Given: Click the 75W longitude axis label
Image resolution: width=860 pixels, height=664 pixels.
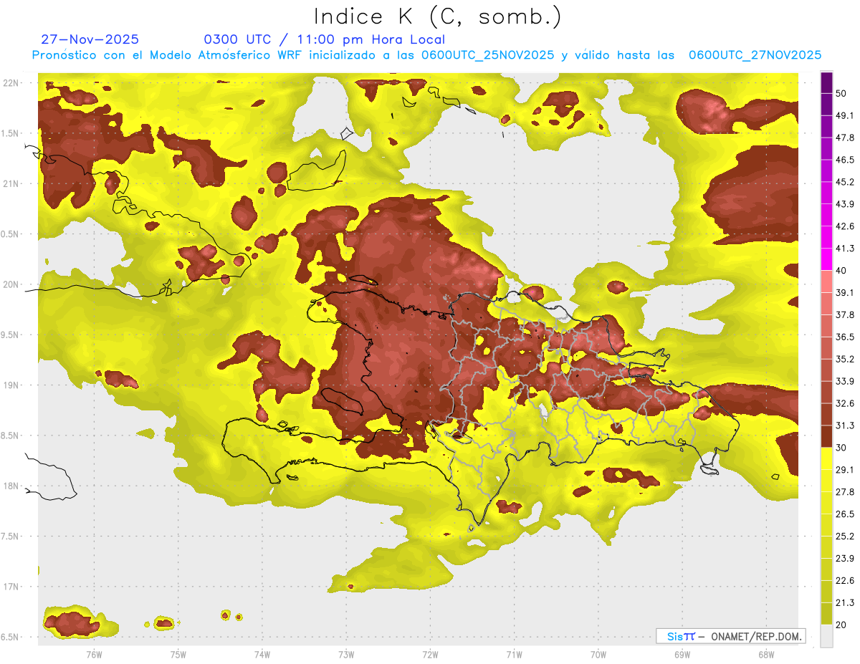Looking at the screenshot, I should click(178, 655).
